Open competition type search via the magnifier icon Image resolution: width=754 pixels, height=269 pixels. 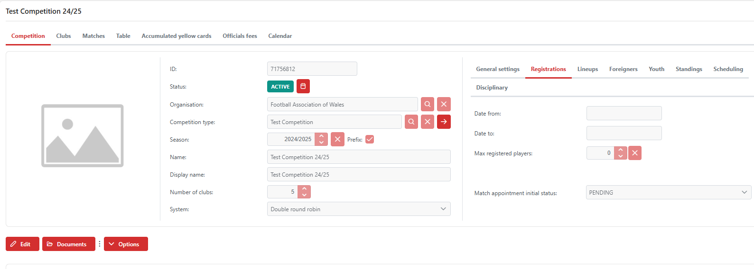tap(411, 122)
